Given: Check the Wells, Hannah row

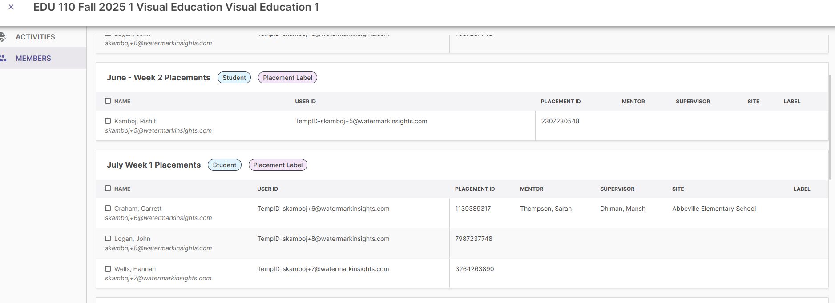Looking at the screenshot, I should click(x=108, y=269).
